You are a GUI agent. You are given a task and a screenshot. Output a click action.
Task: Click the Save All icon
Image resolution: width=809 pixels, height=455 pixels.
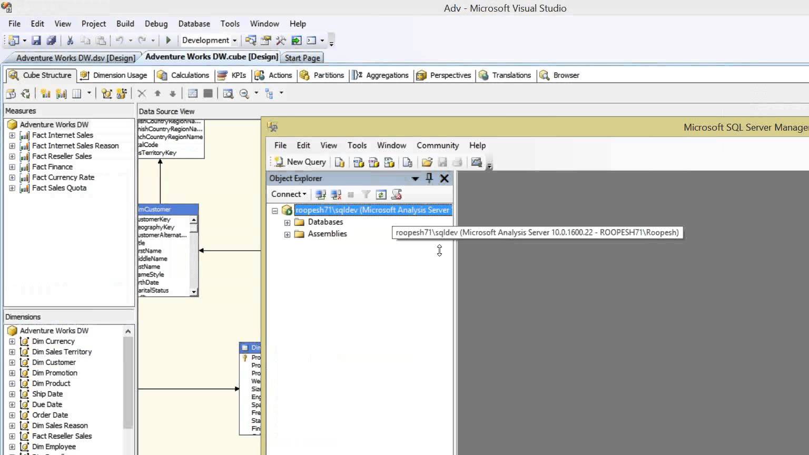point(51,41)
